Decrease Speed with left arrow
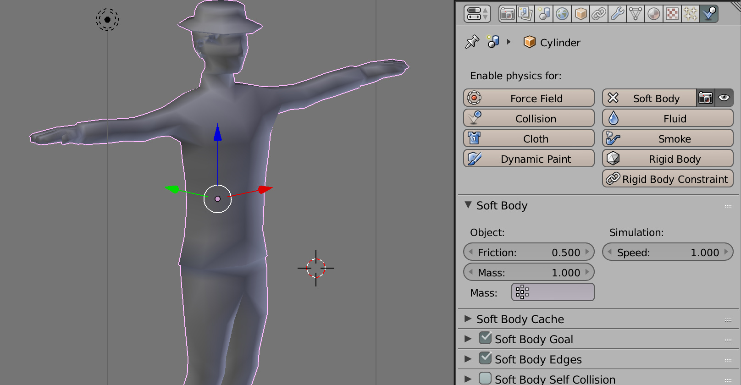Image resolution: width=741 pixels, height=385 pixels. pyautogui.click(x=610, y=252)
